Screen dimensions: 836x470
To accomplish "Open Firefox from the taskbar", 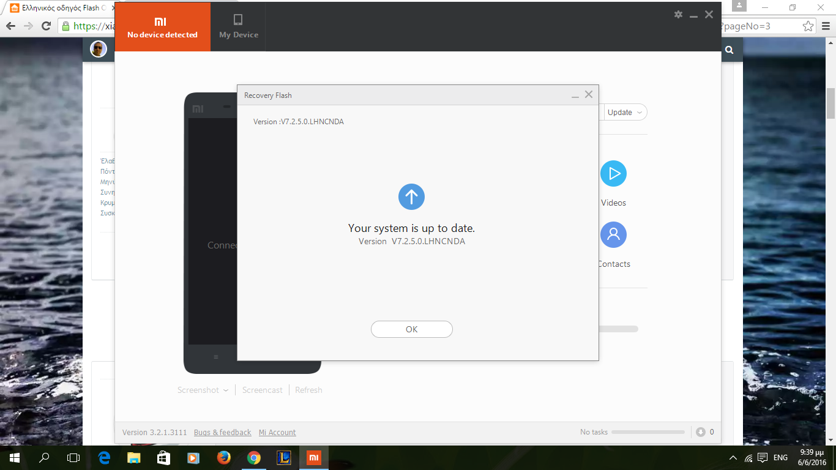I will coord(223,457).
